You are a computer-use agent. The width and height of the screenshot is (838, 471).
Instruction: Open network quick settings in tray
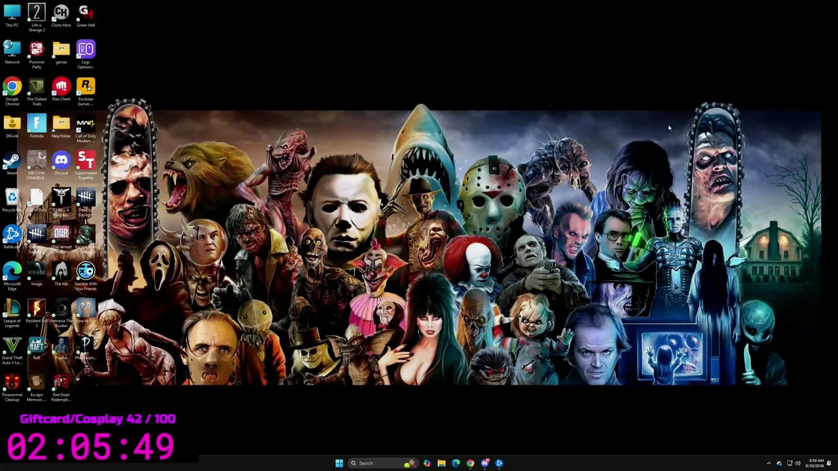coord(790,463)
